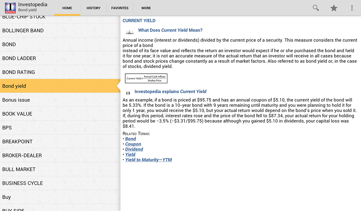Select the highlighted Bond yield entry

click(60, 86)
